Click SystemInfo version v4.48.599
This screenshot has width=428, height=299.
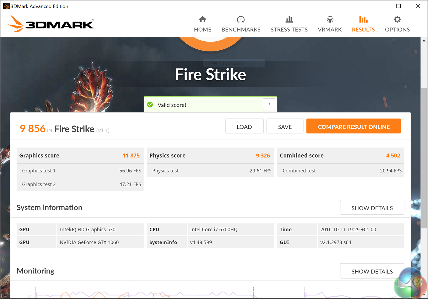click(201, 242)
